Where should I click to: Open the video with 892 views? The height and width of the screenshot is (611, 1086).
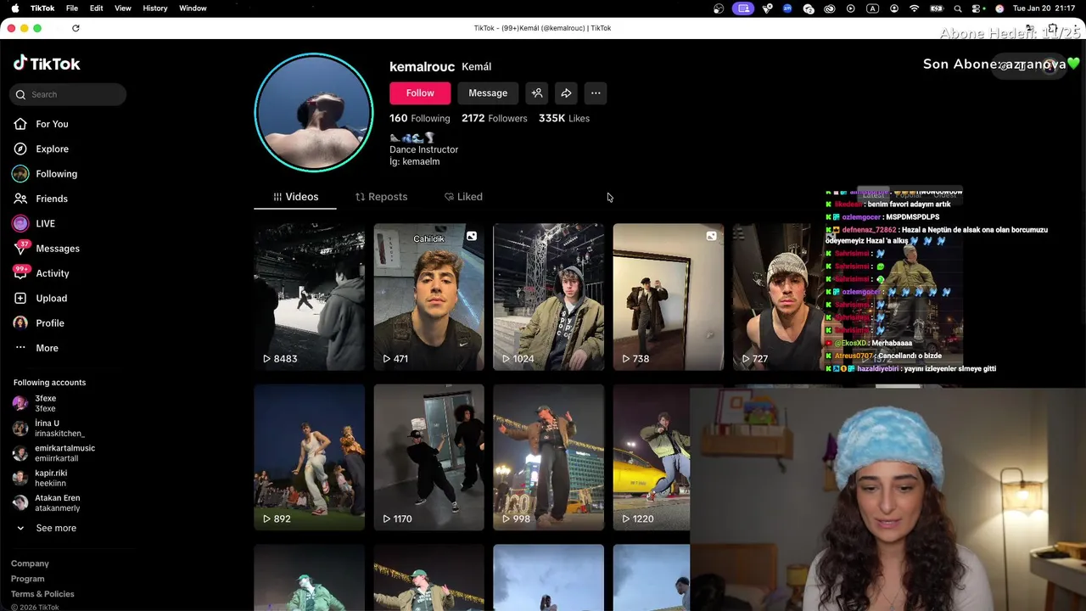310,457
